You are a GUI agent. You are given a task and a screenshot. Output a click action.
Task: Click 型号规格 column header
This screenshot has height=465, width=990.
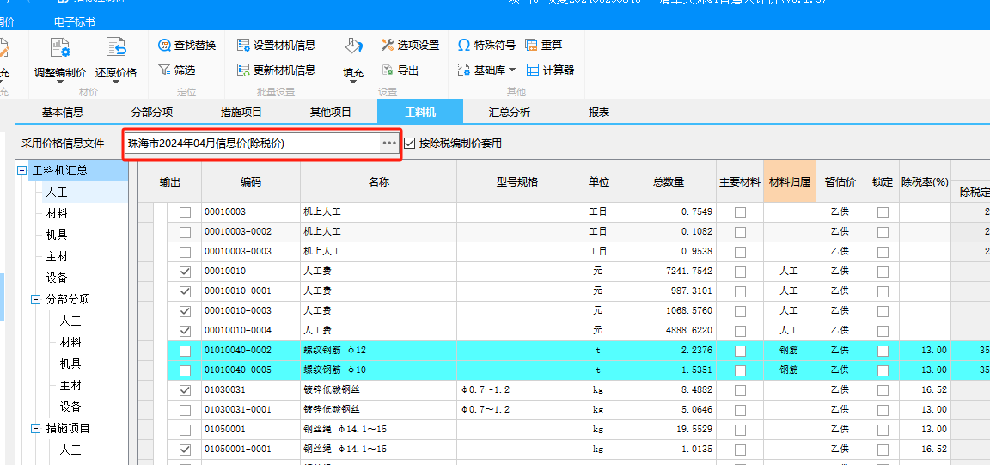coord(517,182)
